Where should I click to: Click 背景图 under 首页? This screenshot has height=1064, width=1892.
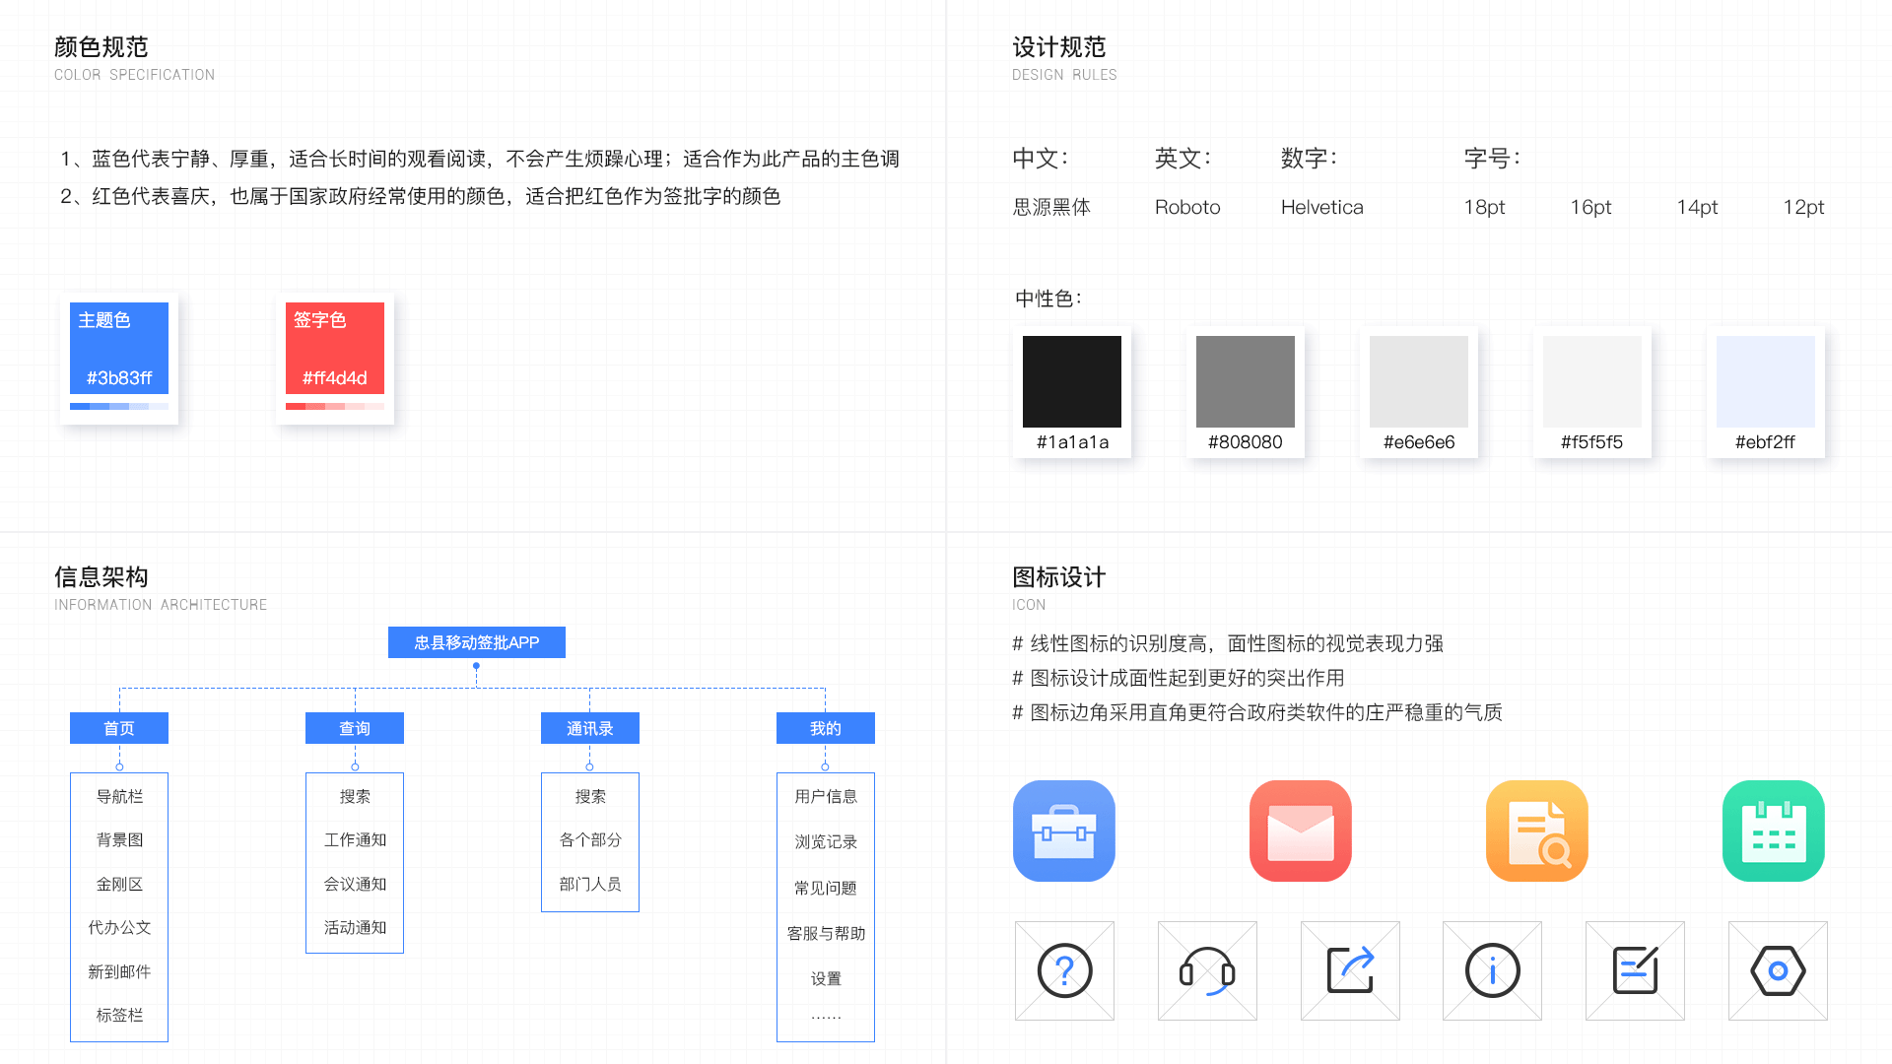coord(119,839)
